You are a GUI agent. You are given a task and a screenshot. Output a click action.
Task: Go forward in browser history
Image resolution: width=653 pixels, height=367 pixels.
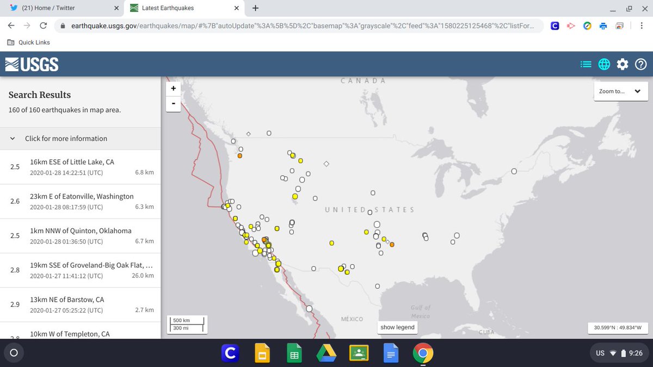[27, 26]
